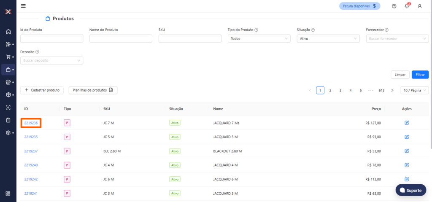Click the home icon in sidebar

tap(8, 32)
